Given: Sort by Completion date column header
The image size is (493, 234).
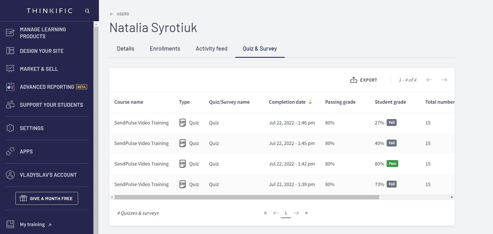Looking at the screenshot, I should [x=287, y=102].
